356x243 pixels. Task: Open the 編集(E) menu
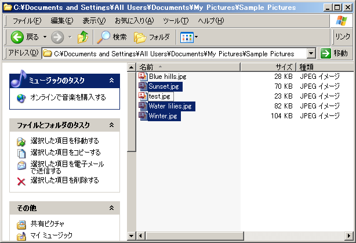pyautogui.click(x=62, y=21)
